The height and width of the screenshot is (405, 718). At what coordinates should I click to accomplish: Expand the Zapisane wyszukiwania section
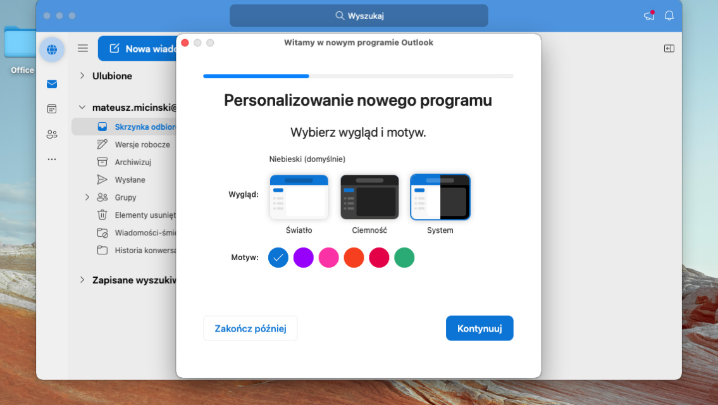[82, 280]
